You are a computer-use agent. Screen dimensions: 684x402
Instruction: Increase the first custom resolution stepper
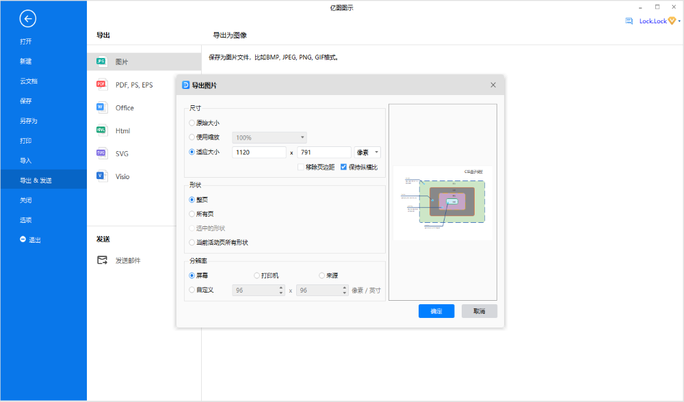(x=281, y=288)
